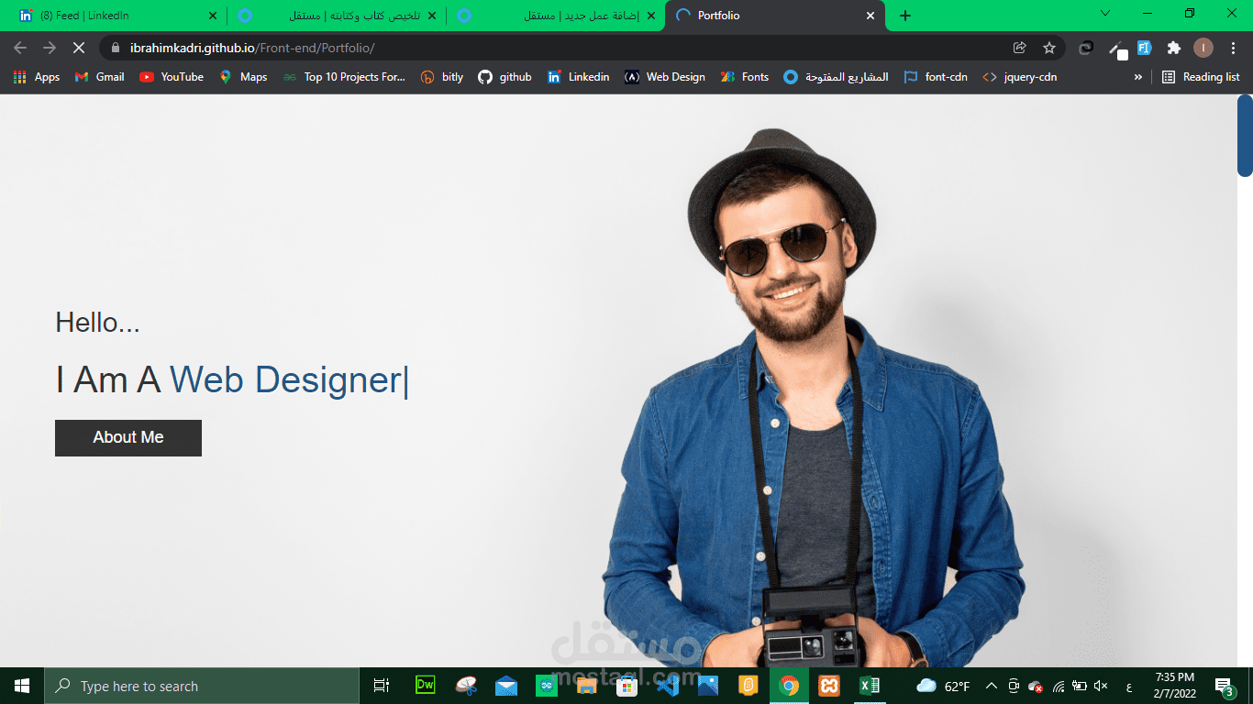Share this page icon in address bar
The width and height of the screenshot is (1253, 704).
coord(1019,48)
